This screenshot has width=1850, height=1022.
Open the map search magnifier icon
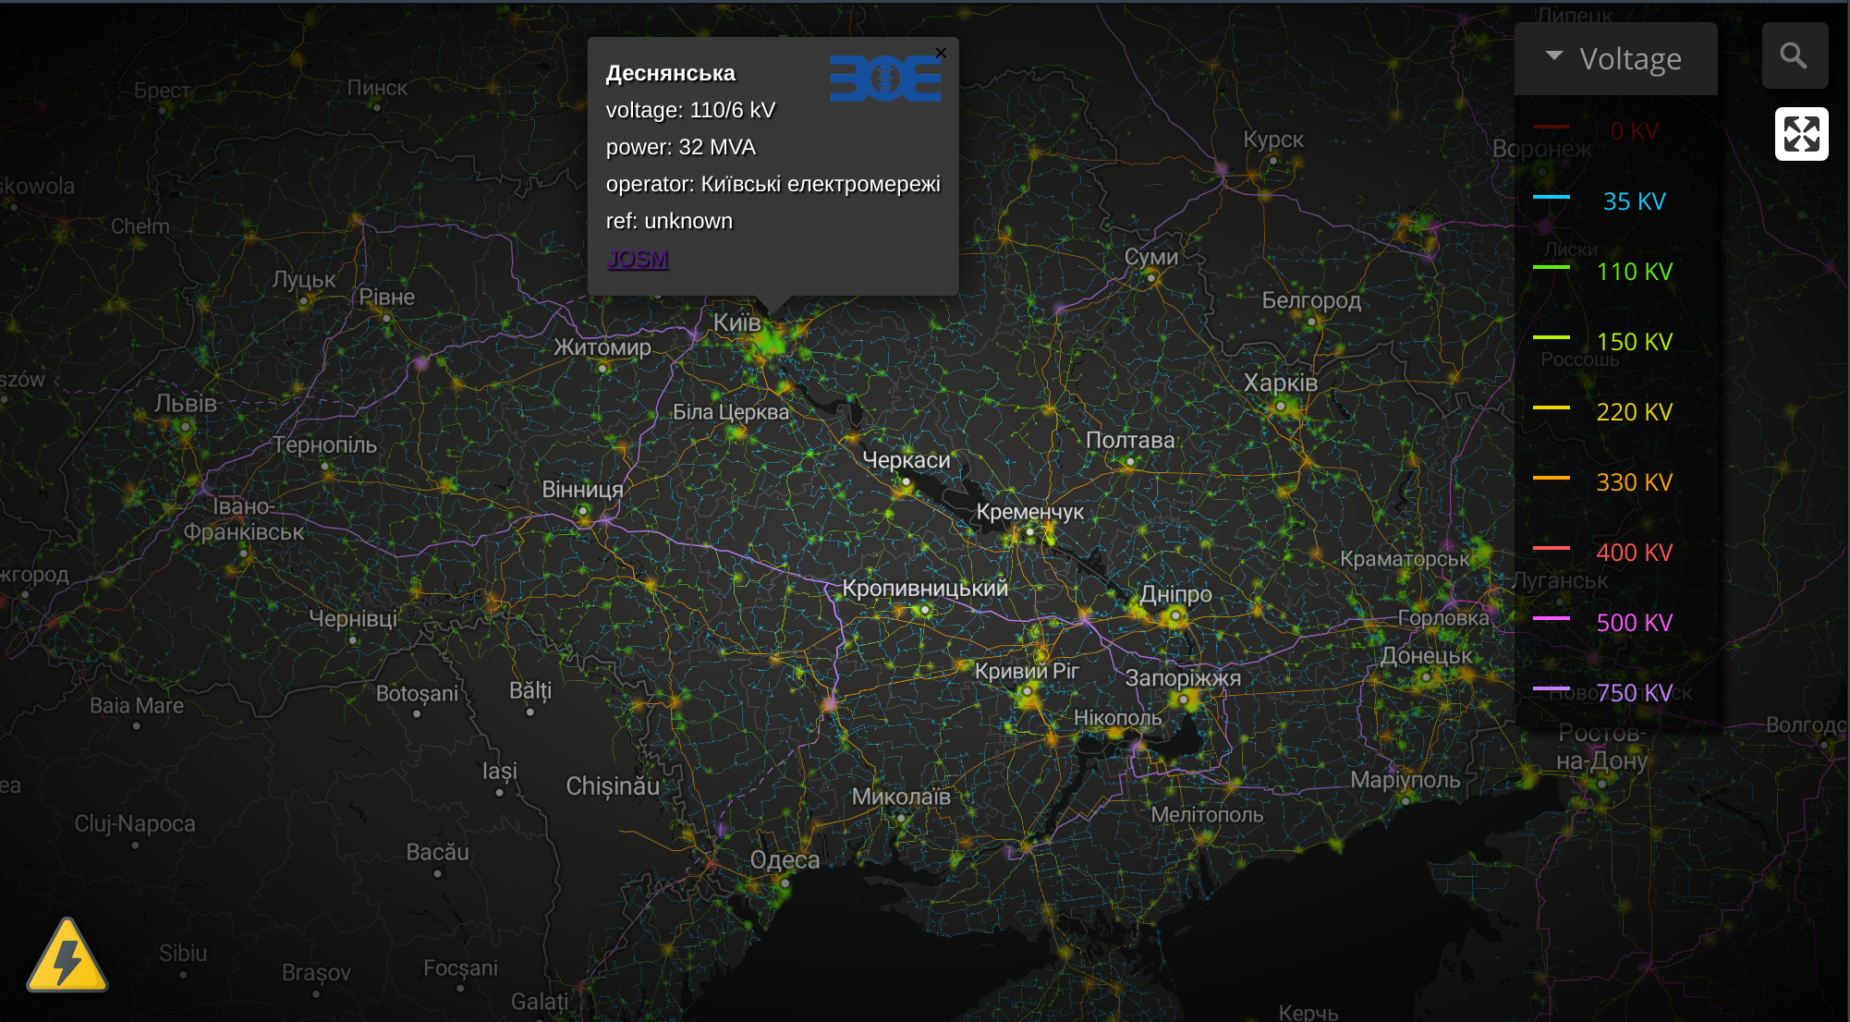(1794, 56)
